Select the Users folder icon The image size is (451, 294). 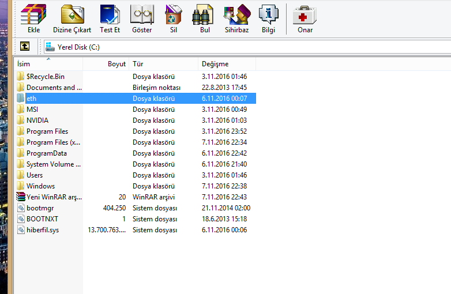20,175
